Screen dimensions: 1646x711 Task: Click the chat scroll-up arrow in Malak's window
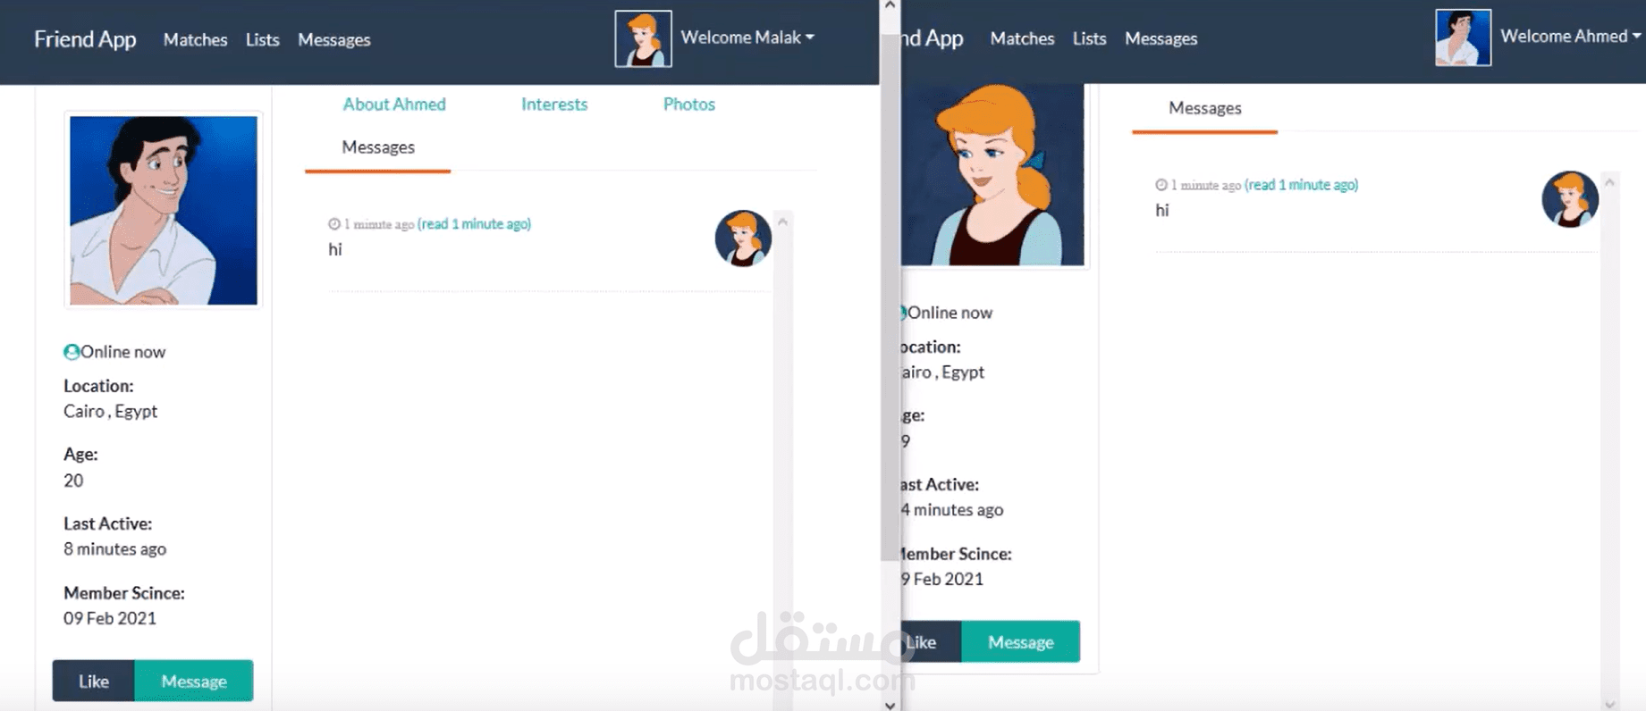click(782, 222)
